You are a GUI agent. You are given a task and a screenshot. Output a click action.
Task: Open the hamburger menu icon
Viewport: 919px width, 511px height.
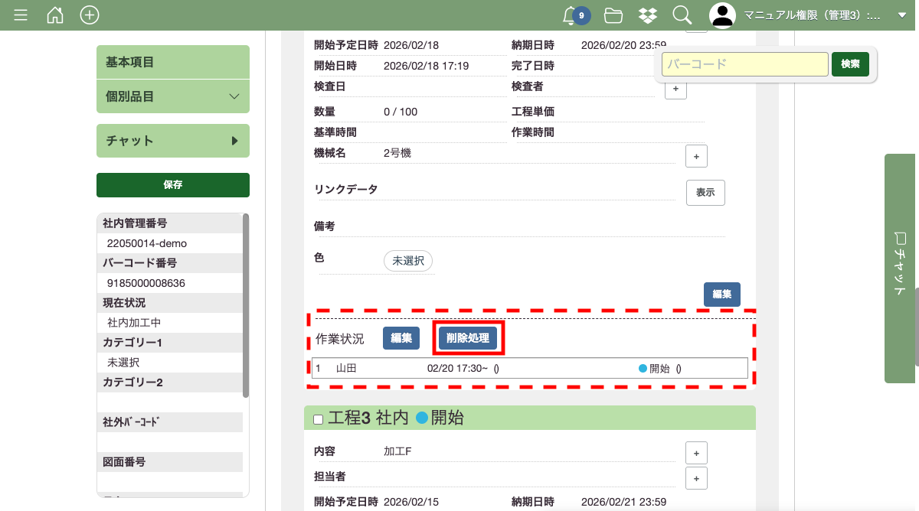pos(21,15)
